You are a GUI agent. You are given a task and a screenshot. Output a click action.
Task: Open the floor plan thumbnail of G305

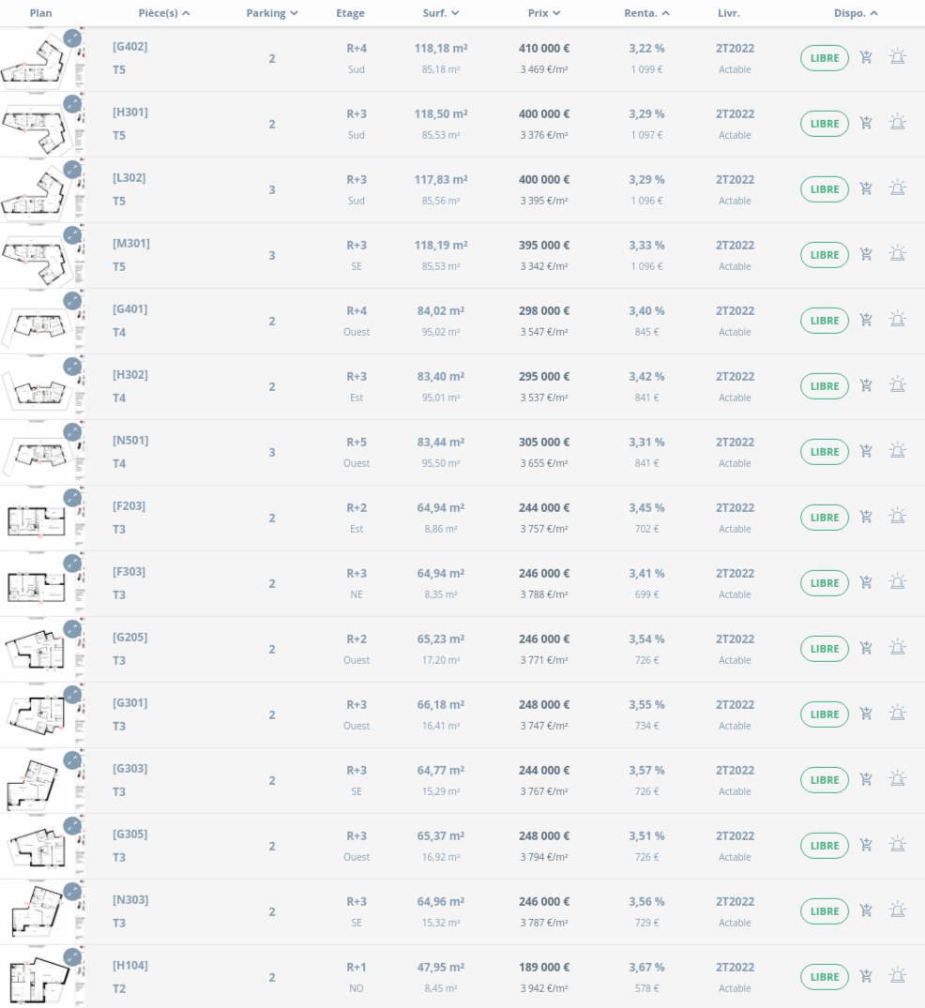(39, 847)
